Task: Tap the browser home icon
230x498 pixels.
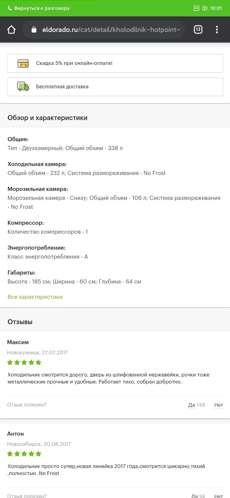Action: click(11, 30)
